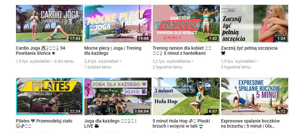This screenshot has width=301, height=133.
Task: Open the Zacznij żyć pełnią szczęścia thumbnail
Action: (x=255, y=24)
